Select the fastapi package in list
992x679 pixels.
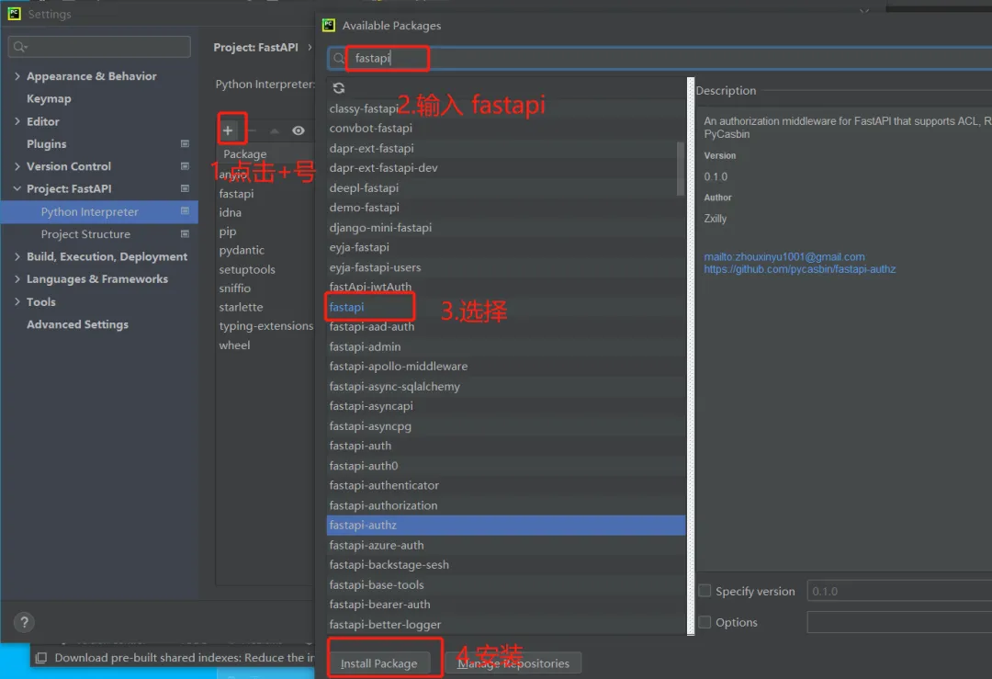346,307
